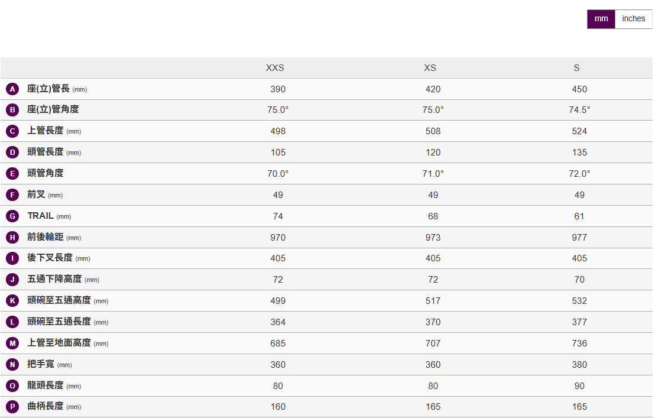
Task: Click the M standover height badge
Action: click(12, 343)
